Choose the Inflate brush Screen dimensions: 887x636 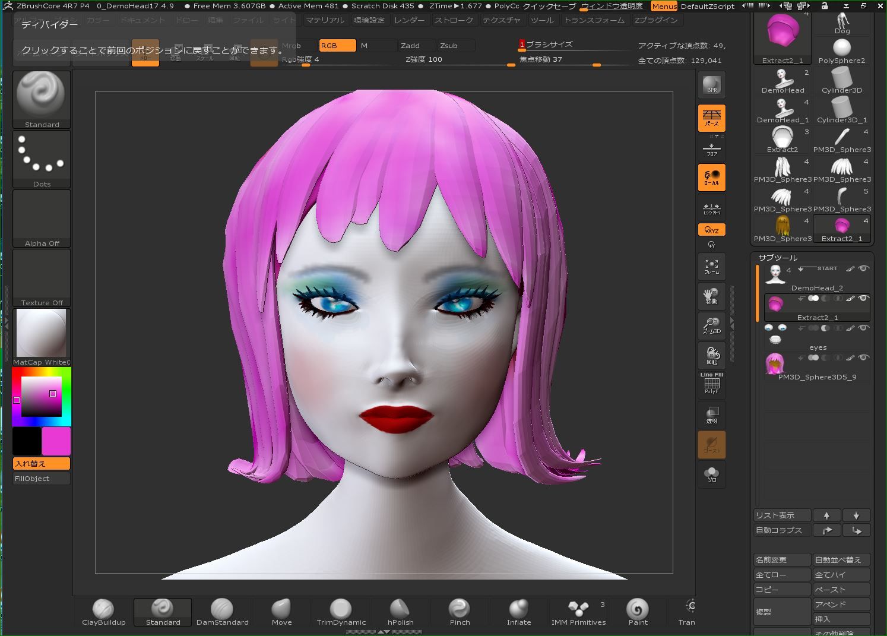(x=519, y=613)
